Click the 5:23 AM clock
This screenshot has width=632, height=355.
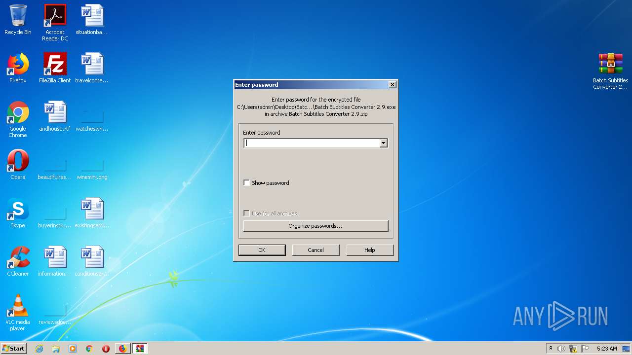(x=607, y=349)
